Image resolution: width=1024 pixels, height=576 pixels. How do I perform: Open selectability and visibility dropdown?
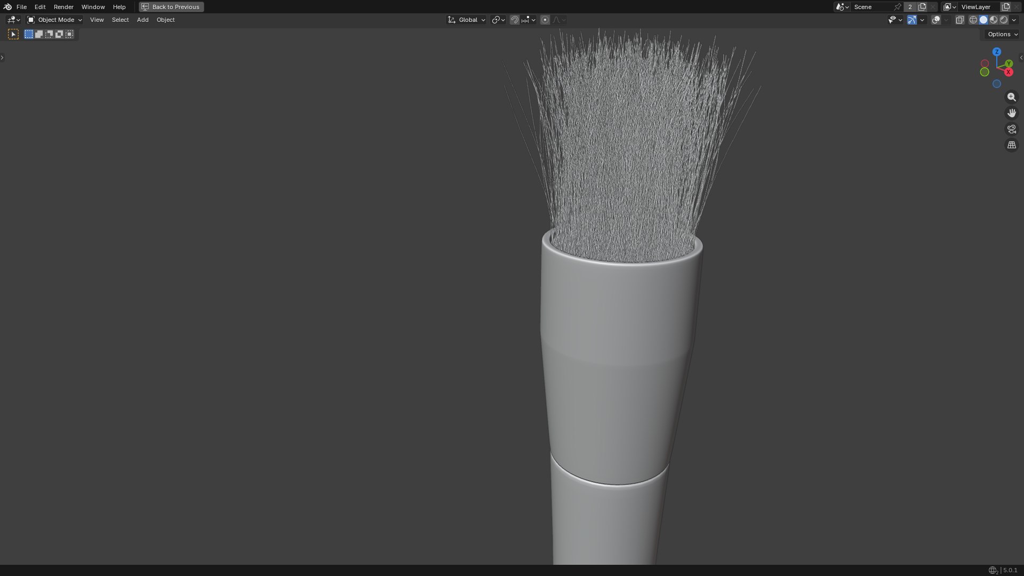[895, 20]
